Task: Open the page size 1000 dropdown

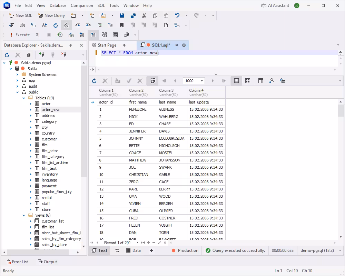Action: point(201,81)
